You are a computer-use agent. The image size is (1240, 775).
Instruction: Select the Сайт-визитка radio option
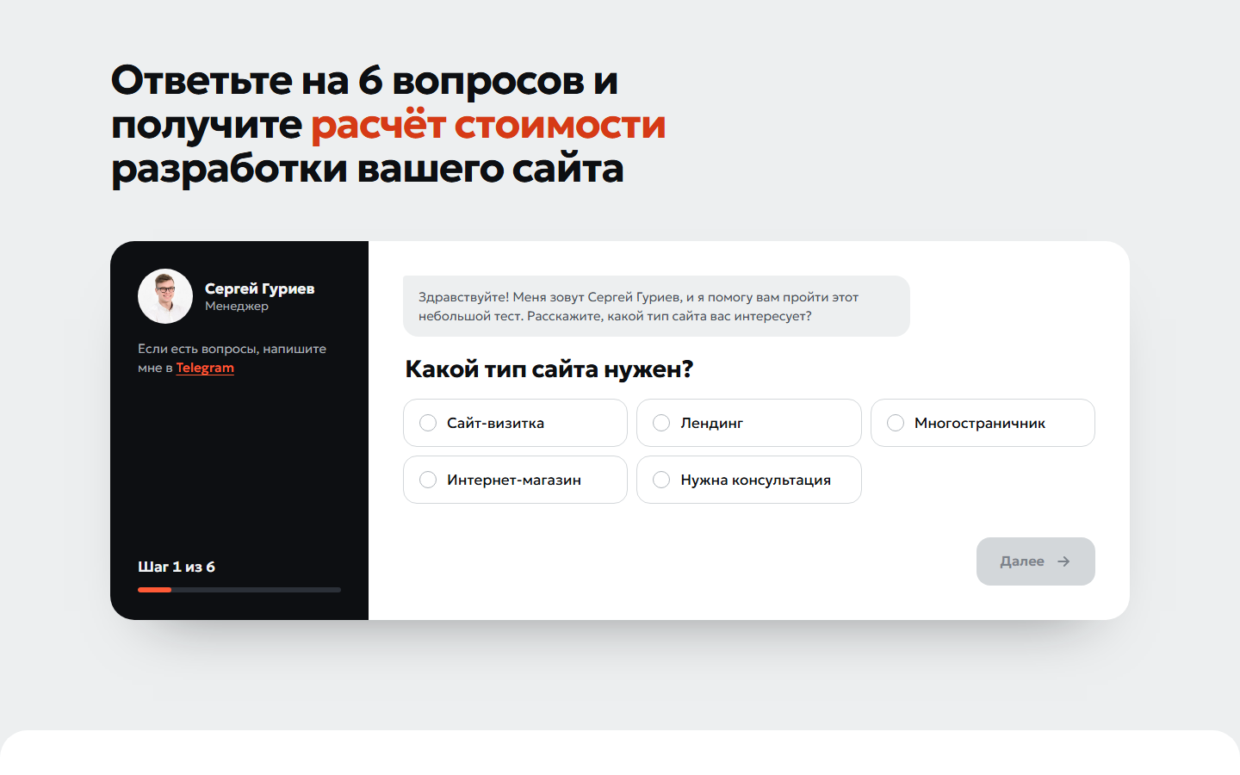(515, 423)
